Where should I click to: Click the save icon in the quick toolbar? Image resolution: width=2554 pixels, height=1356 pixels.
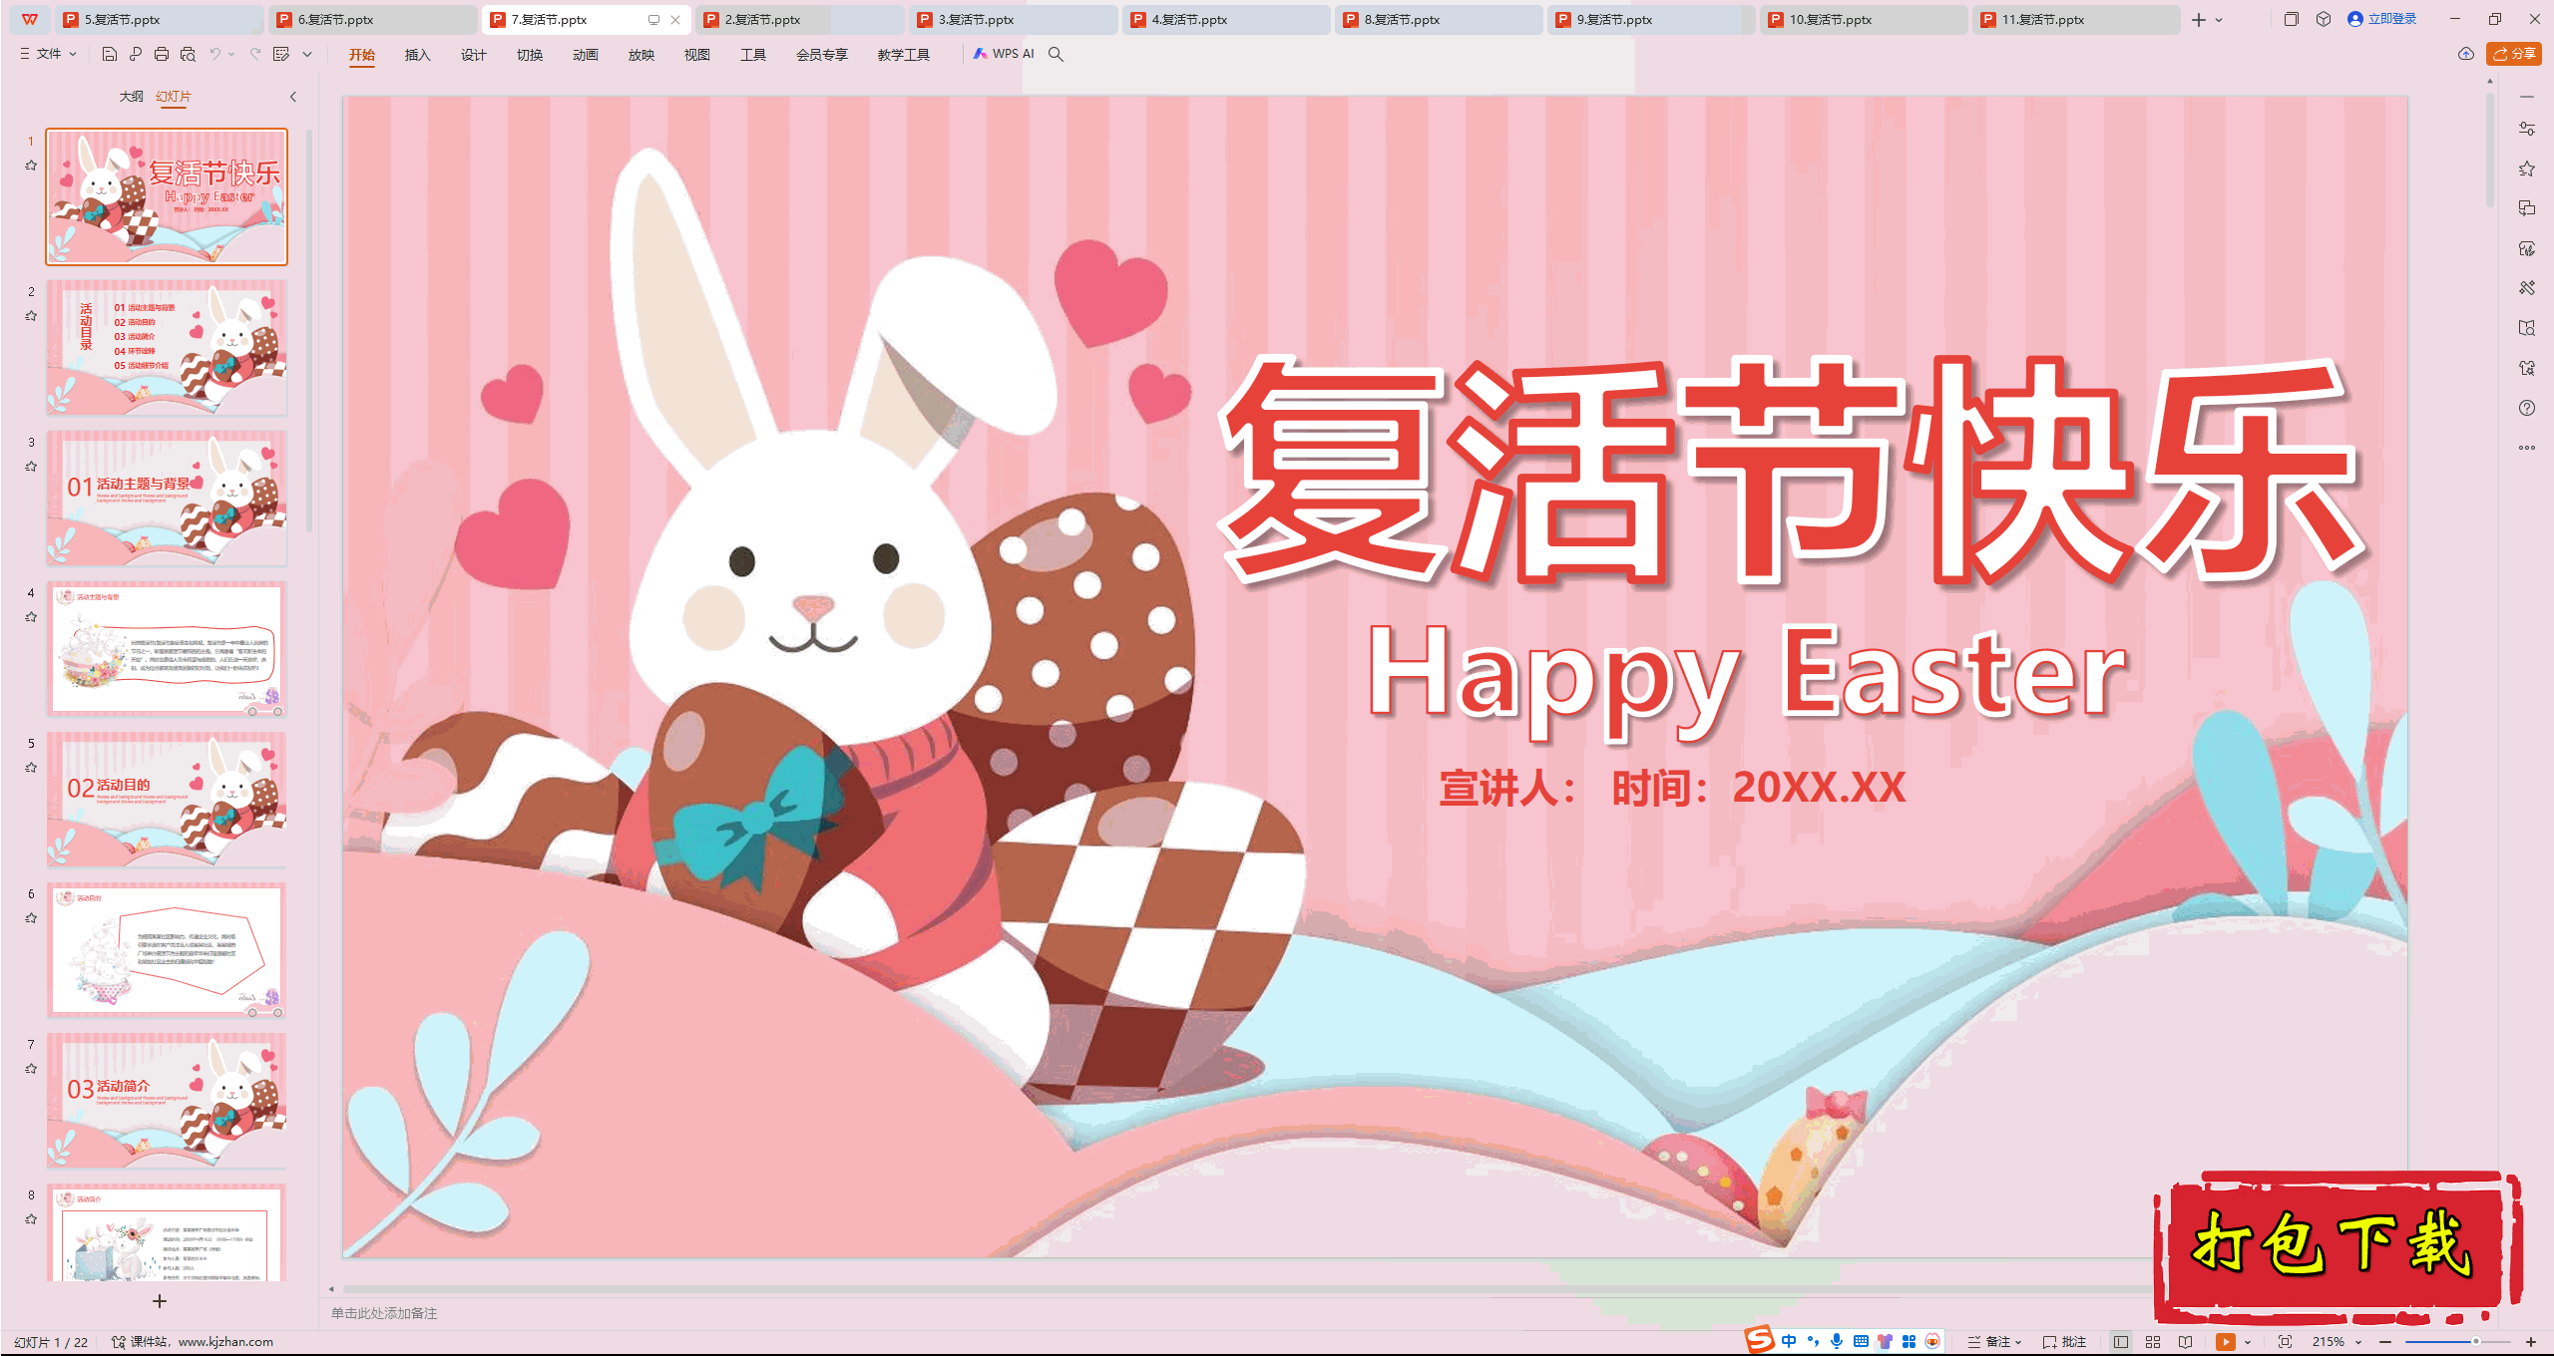[110, 55]
